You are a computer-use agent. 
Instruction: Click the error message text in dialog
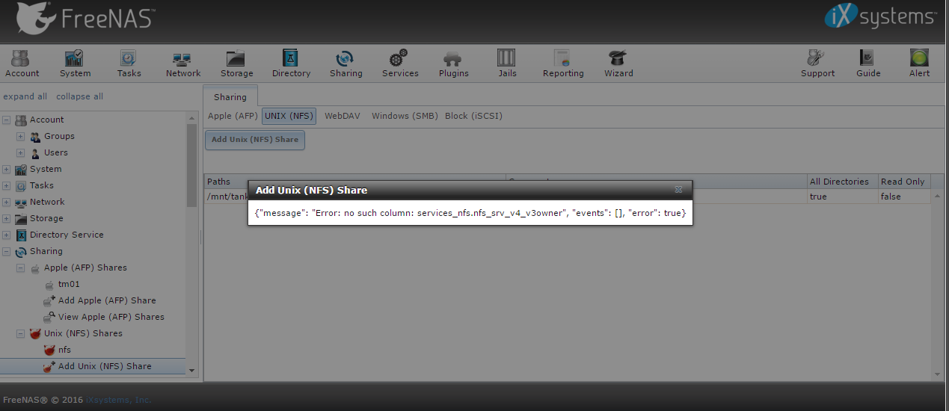point(470,214)
